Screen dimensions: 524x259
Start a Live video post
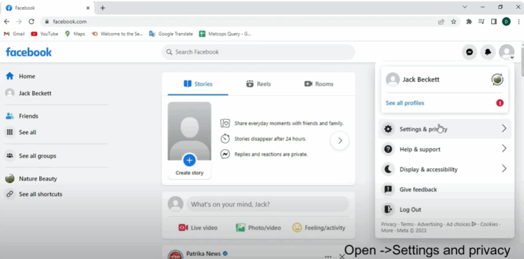pos(198,228)
